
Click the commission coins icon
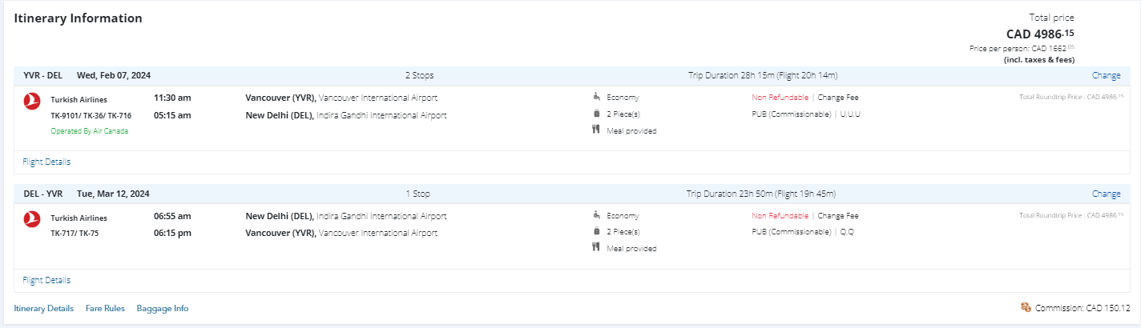[x=1026, y=308]
